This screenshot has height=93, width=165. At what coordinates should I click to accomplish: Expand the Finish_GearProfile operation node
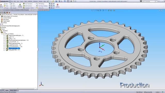tap(4, 50)
